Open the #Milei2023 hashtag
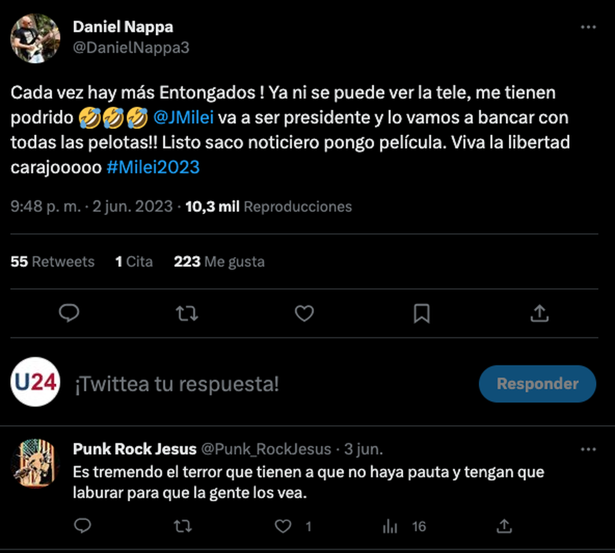 pos(153,167)
